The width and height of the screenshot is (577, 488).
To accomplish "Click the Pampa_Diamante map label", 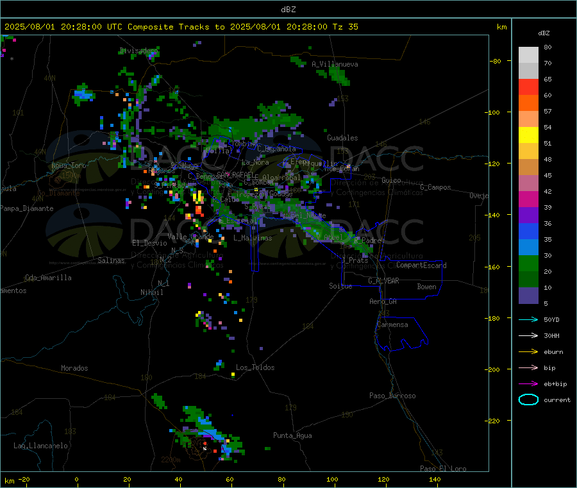I will click(x=27, y=208).
